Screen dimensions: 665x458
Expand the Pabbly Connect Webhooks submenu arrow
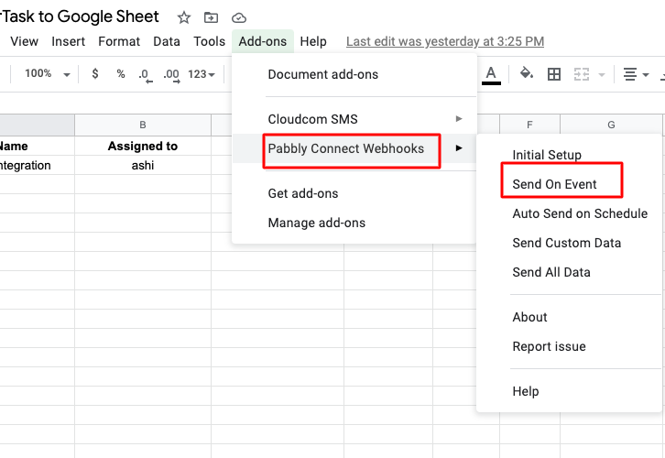point(459,148)
